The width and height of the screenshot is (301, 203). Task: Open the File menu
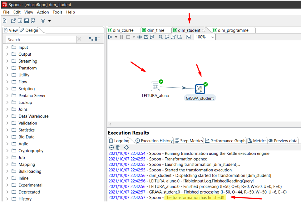point(6,12)
